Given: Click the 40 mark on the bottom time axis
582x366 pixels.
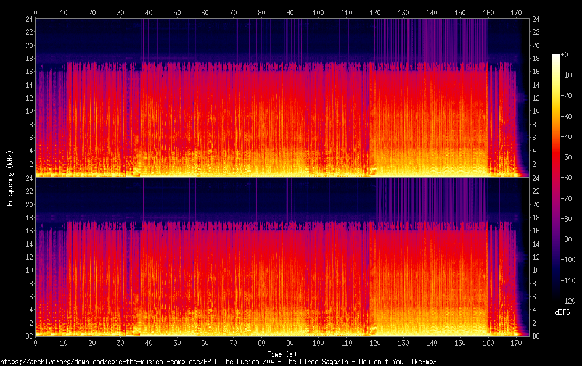Looking at the screenshot, I should click(x=149, y=343).
